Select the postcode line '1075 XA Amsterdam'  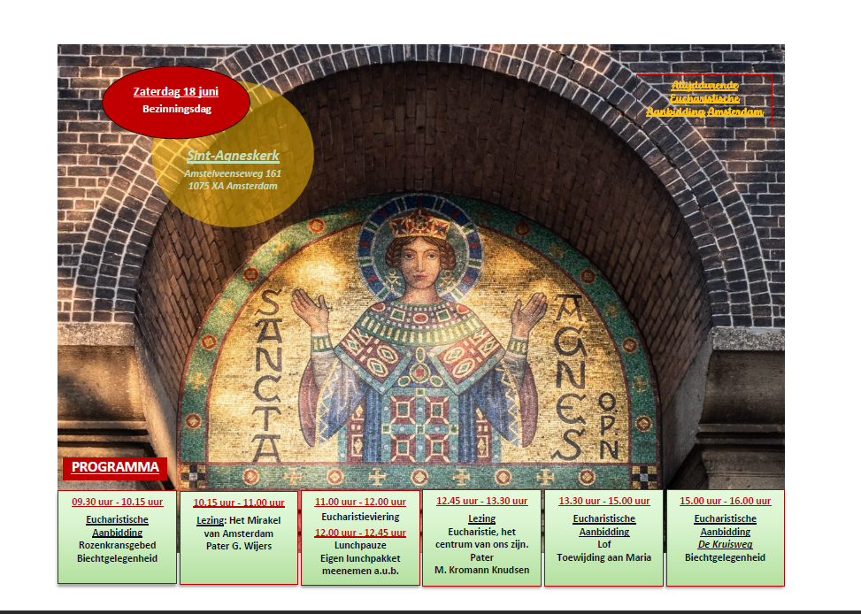(x=233, y=186)
